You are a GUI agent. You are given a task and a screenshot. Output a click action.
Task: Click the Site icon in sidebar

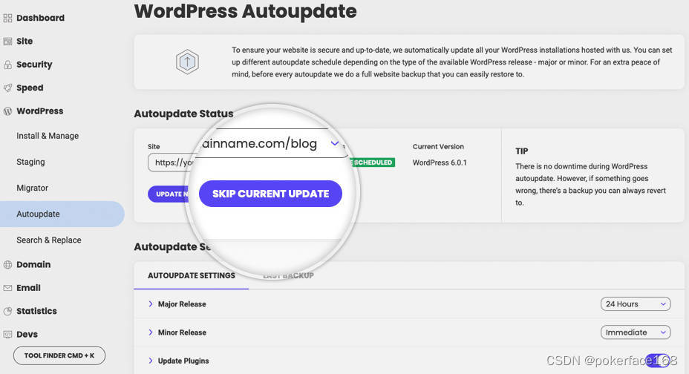[7, 42]
